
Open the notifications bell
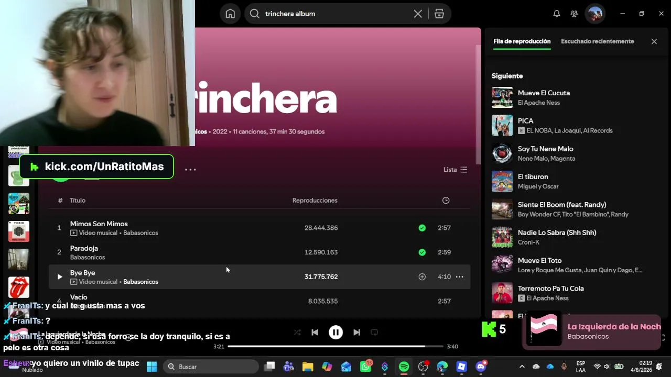click(557, 14)
